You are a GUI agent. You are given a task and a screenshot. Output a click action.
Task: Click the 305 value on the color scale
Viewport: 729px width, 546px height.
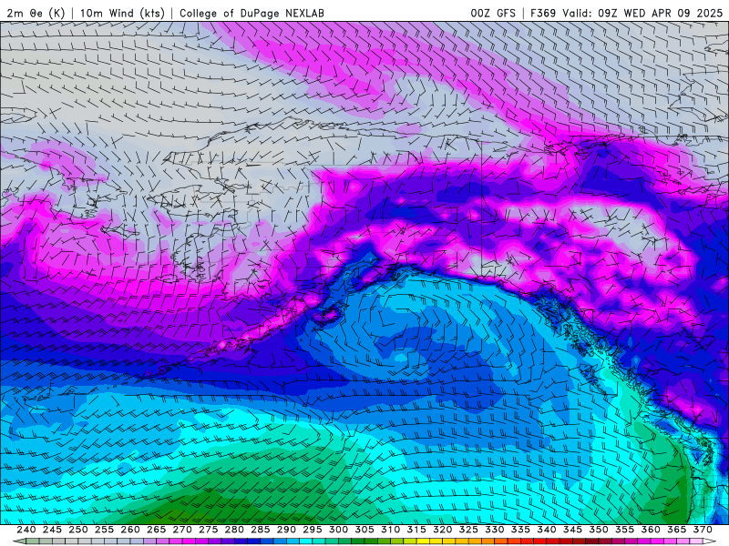[364, 530]
